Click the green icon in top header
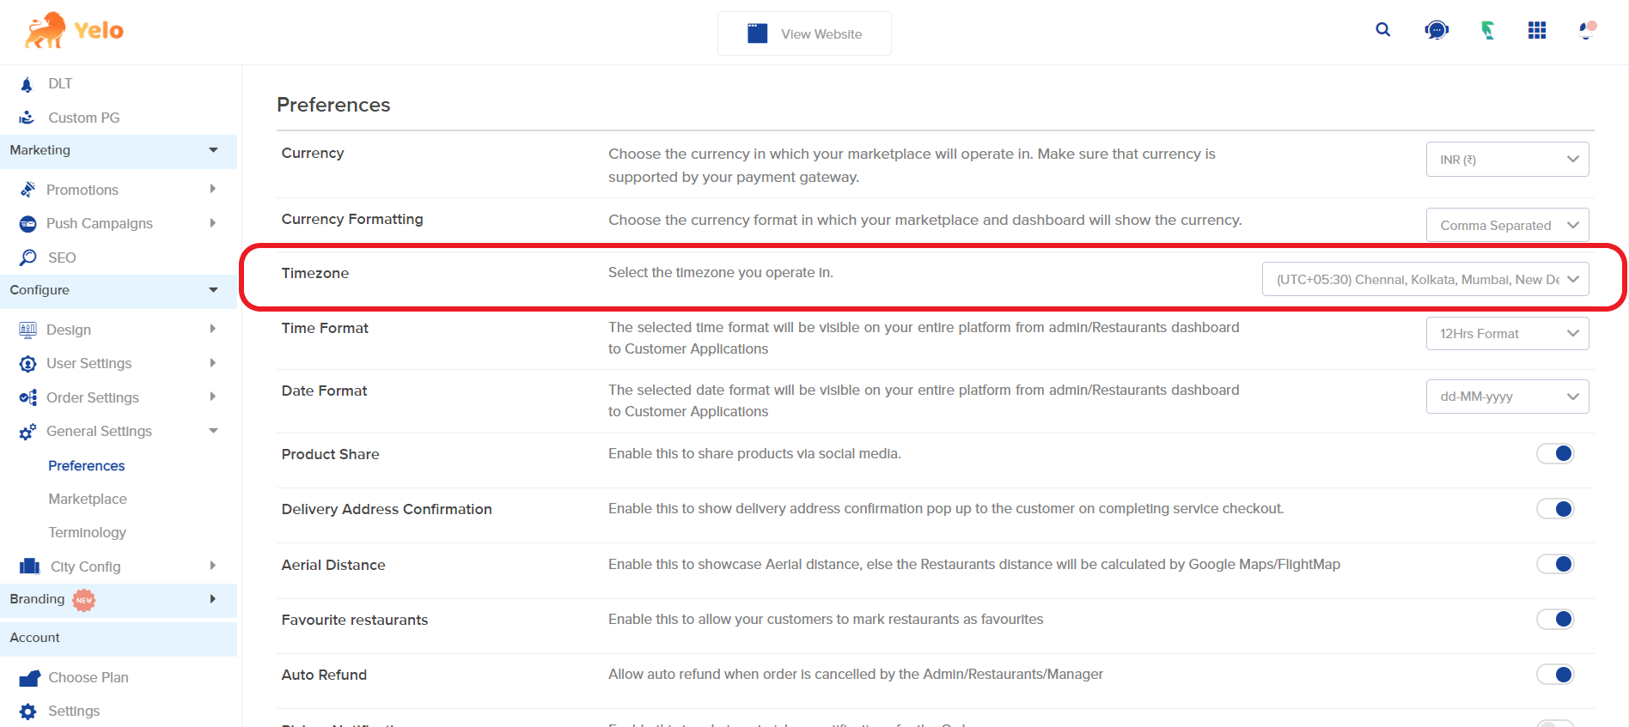 pos(1487,31)
